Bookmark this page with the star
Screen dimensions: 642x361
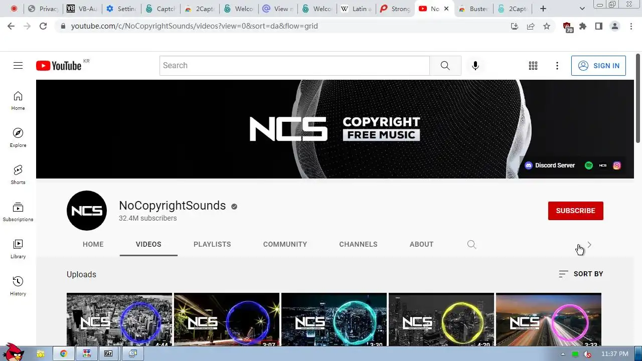(547, 26)
